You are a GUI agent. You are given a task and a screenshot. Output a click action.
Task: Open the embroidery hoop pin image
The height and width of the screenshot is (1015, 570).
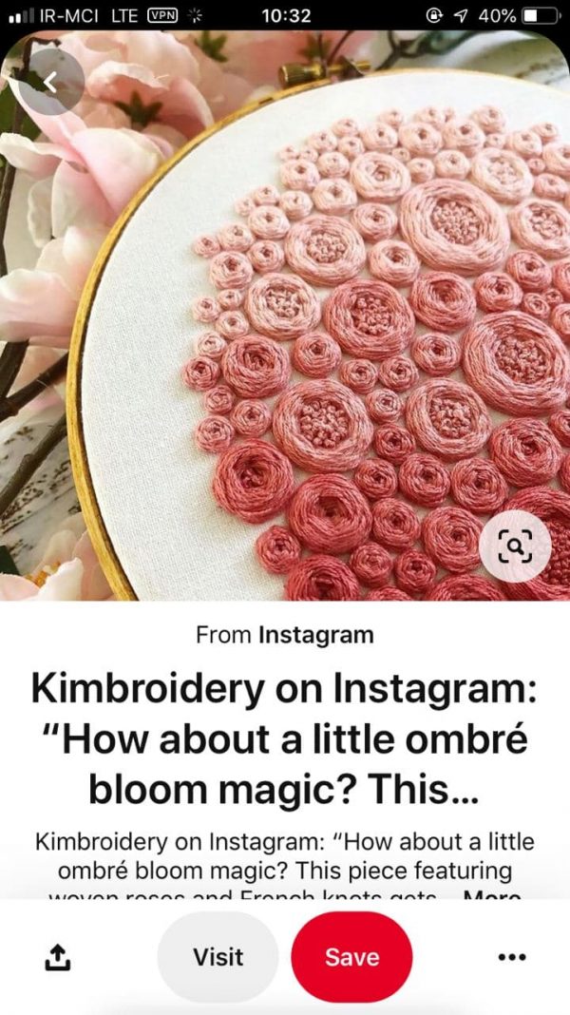pos(285,316)
